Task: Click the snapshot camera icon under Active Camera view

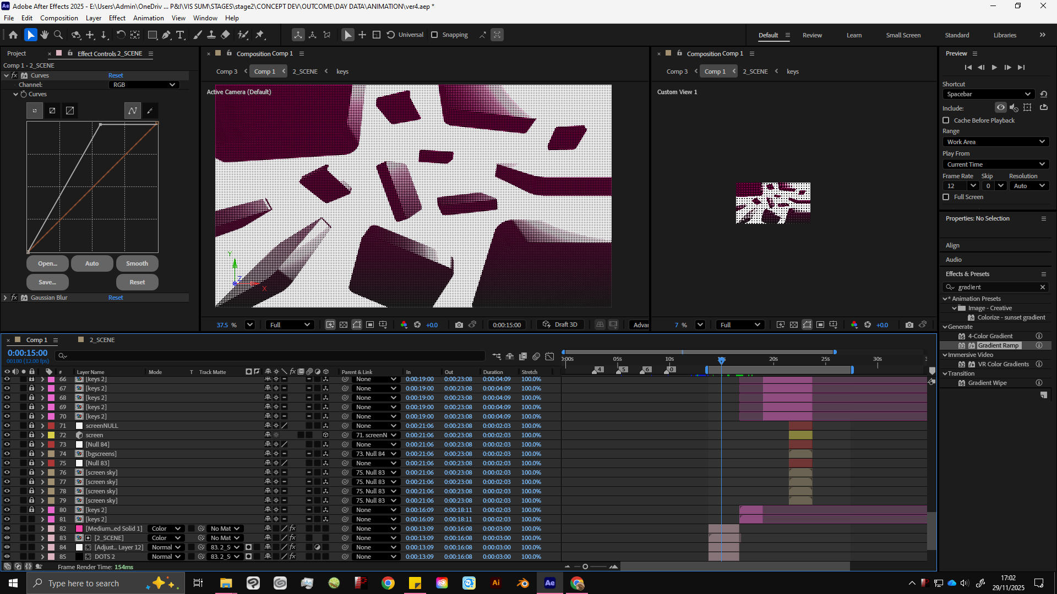Action: pos(459,325)
